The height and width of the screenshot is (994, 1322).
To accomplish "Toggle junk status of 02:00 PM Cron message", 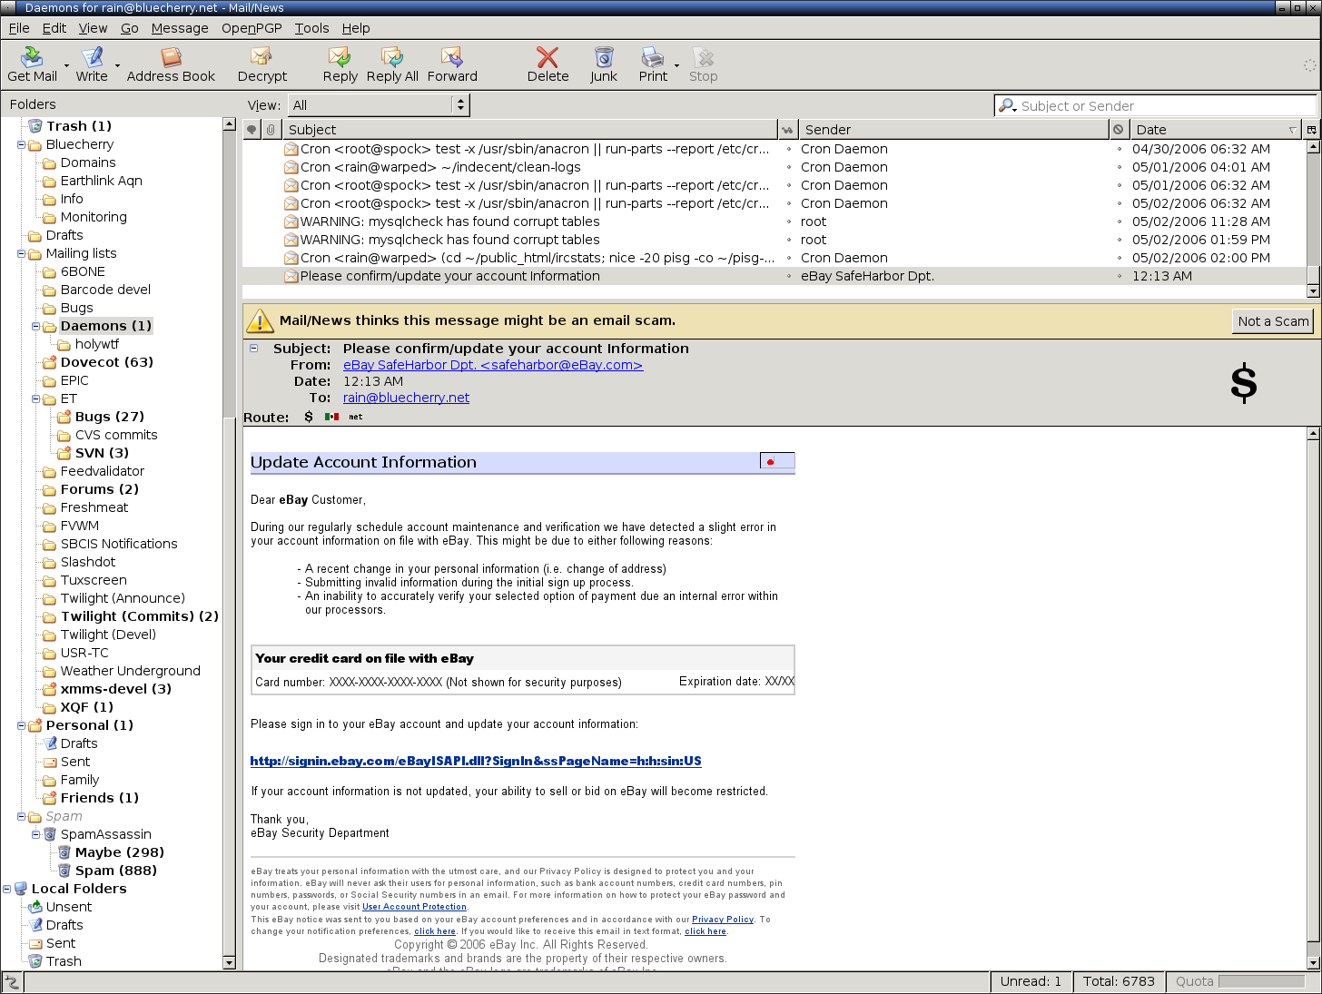I will click(1119, 258).
